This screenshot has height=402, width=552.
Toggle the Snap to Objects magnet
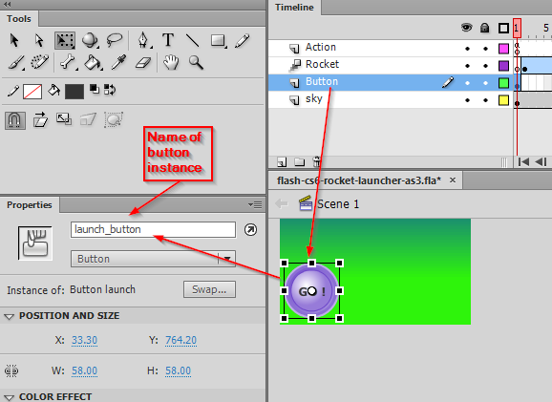(x=15, y=120)
